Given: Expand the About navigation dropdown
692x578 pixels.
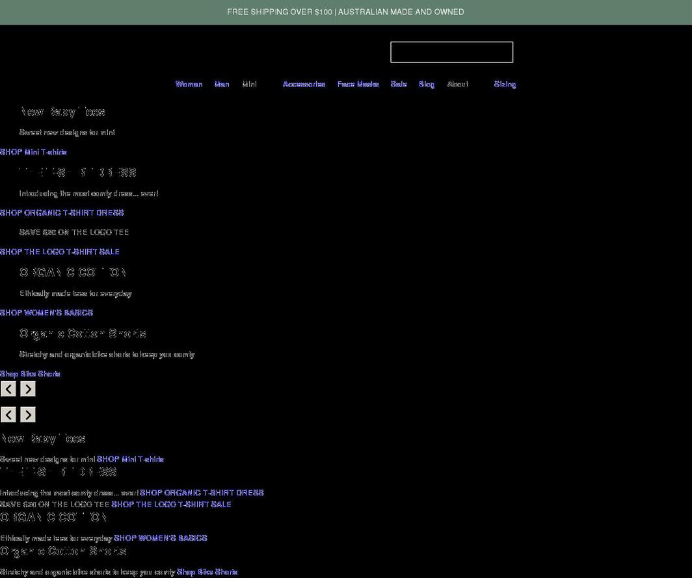Looking at the screenshot, I should 458,84.
